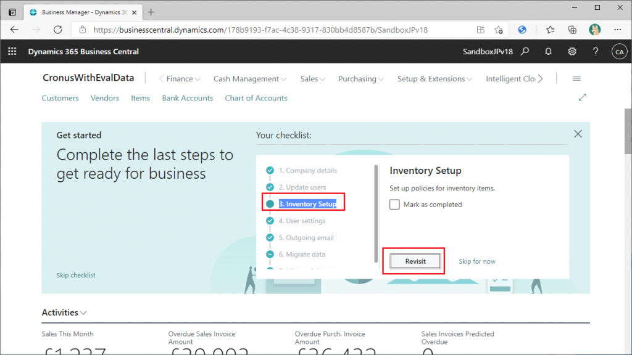The height and width of the screenshot is (355, 632).
Task: Click the CronusWithEvalData company name
Action: tap(88, 78)
